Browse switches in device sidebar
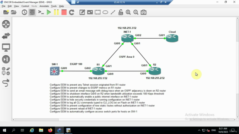This screenshot has width=239, height=134. coord(6,36)
